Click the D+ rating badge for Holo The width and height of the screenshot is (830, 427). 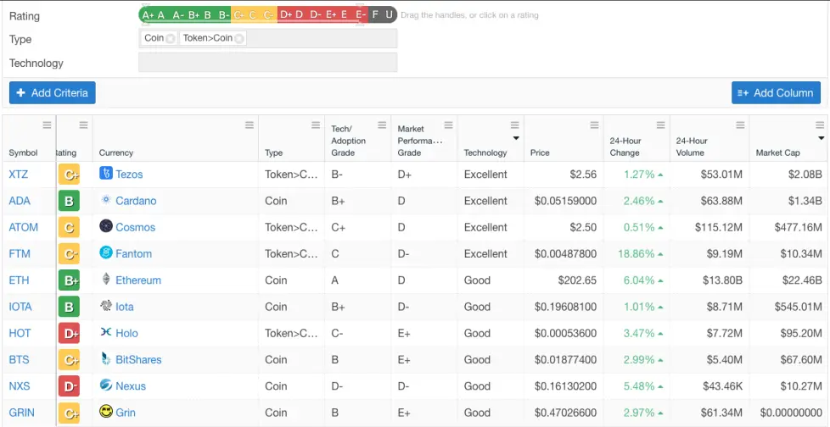click(69, 333)
